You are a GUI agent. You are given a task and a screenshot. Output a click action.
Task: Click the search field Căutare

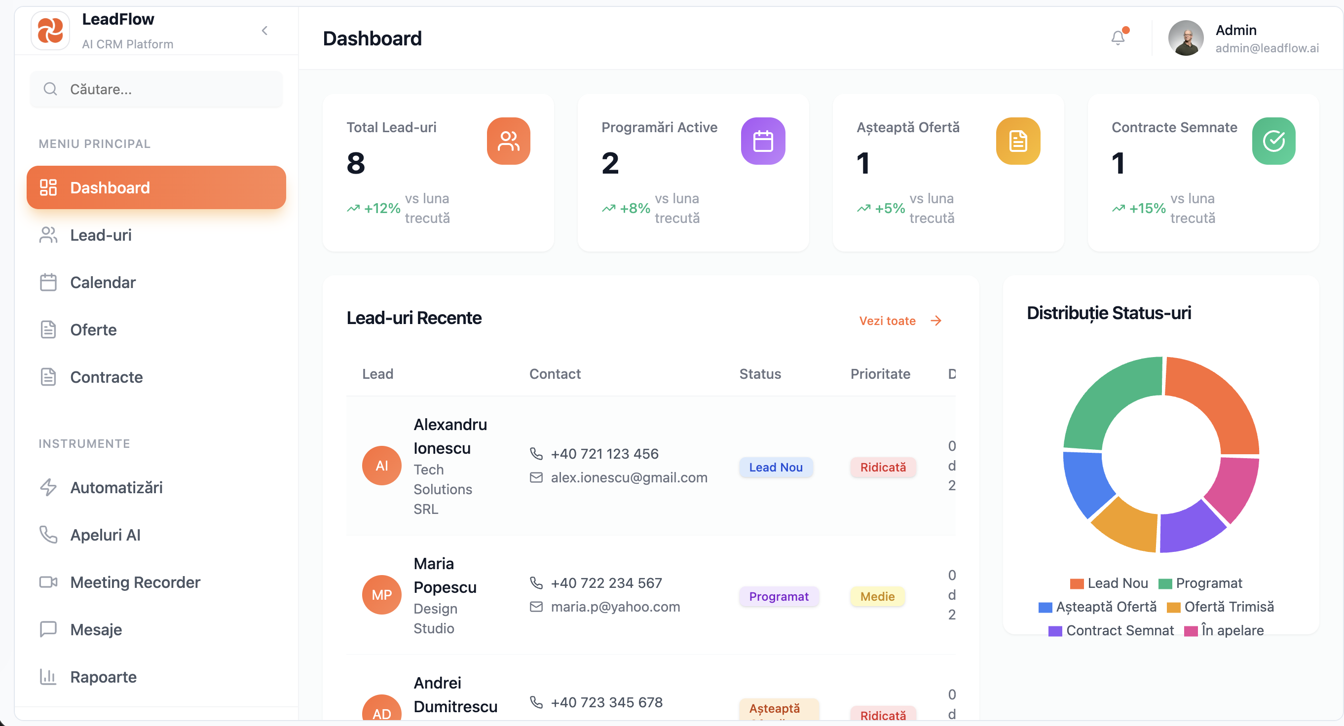(156, 89)
